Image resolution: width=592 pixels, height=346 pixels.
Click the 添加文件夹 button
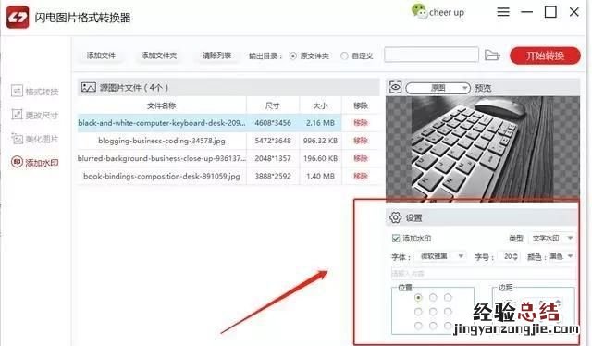(x=159, y=56)
